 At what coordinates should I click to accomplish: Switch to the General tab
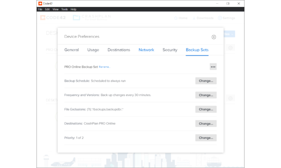click(71, 50)
